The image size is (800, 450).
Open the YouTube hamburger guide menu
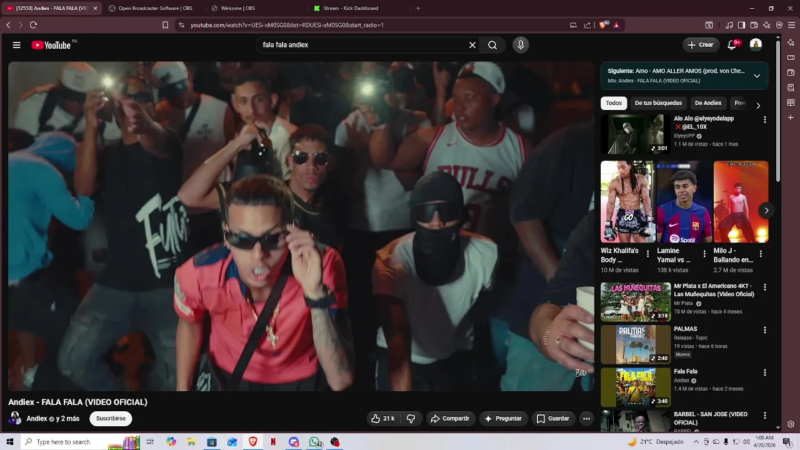pos(17,45)
